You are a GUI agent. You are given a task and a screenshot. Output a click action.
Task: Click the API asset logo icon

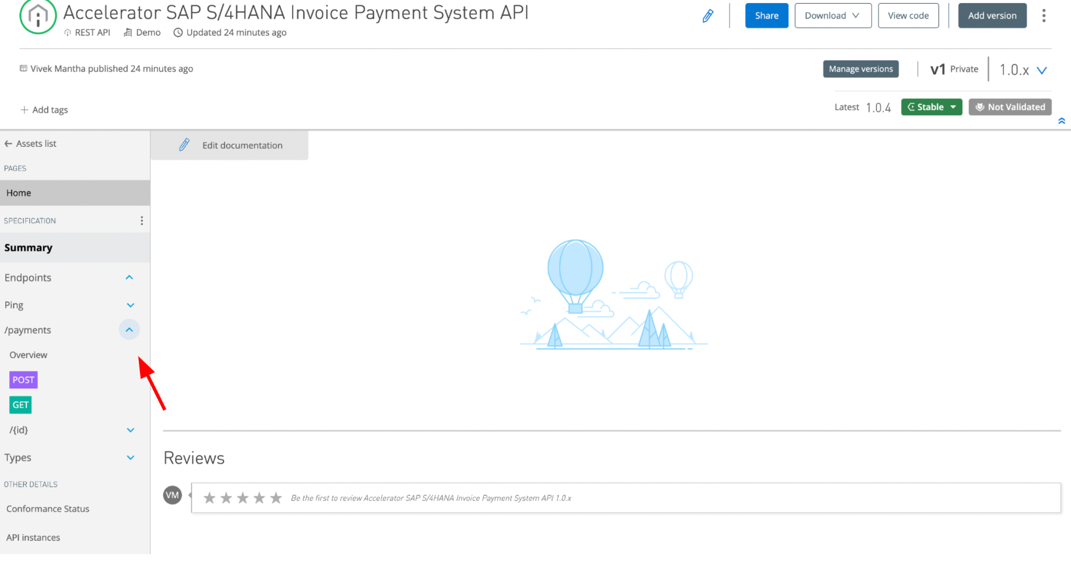click(38, 17)
